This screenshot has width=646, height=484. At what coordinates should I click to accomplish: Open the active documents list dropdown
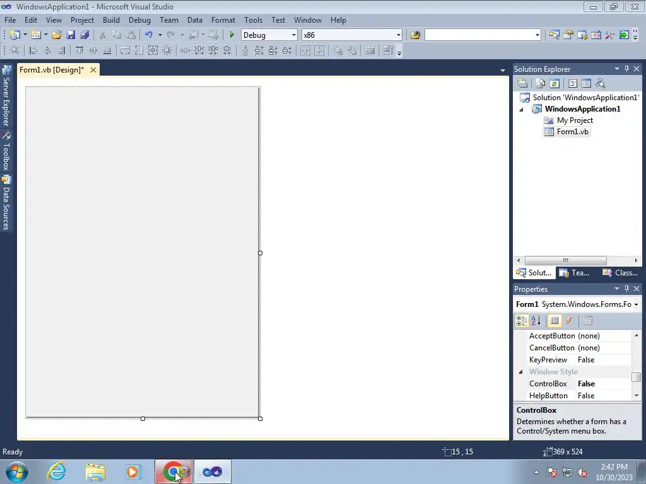(x=503, y=71)
